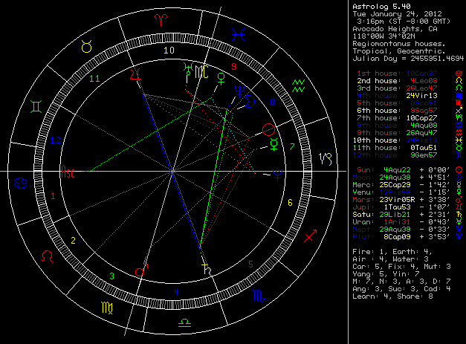Select the yellow Capricorn sign symbol
The image size is (466, 344).
coord(325,158)
